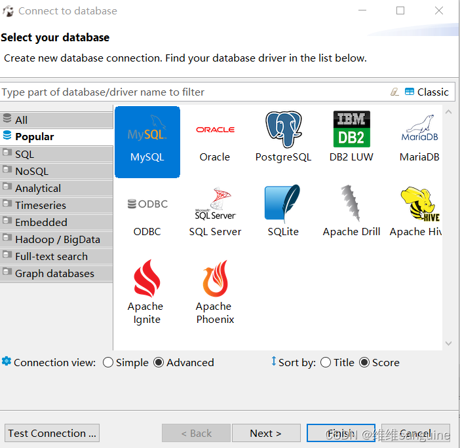Open the Full-text search category
Viewport: 460px width, 448px height.
click(56, 256)
